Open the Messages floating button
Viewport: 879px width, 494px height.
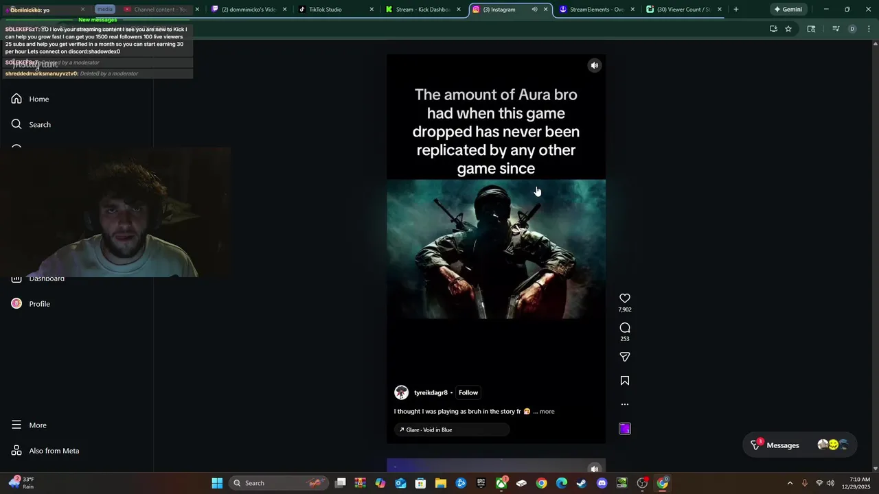(800, 445)
